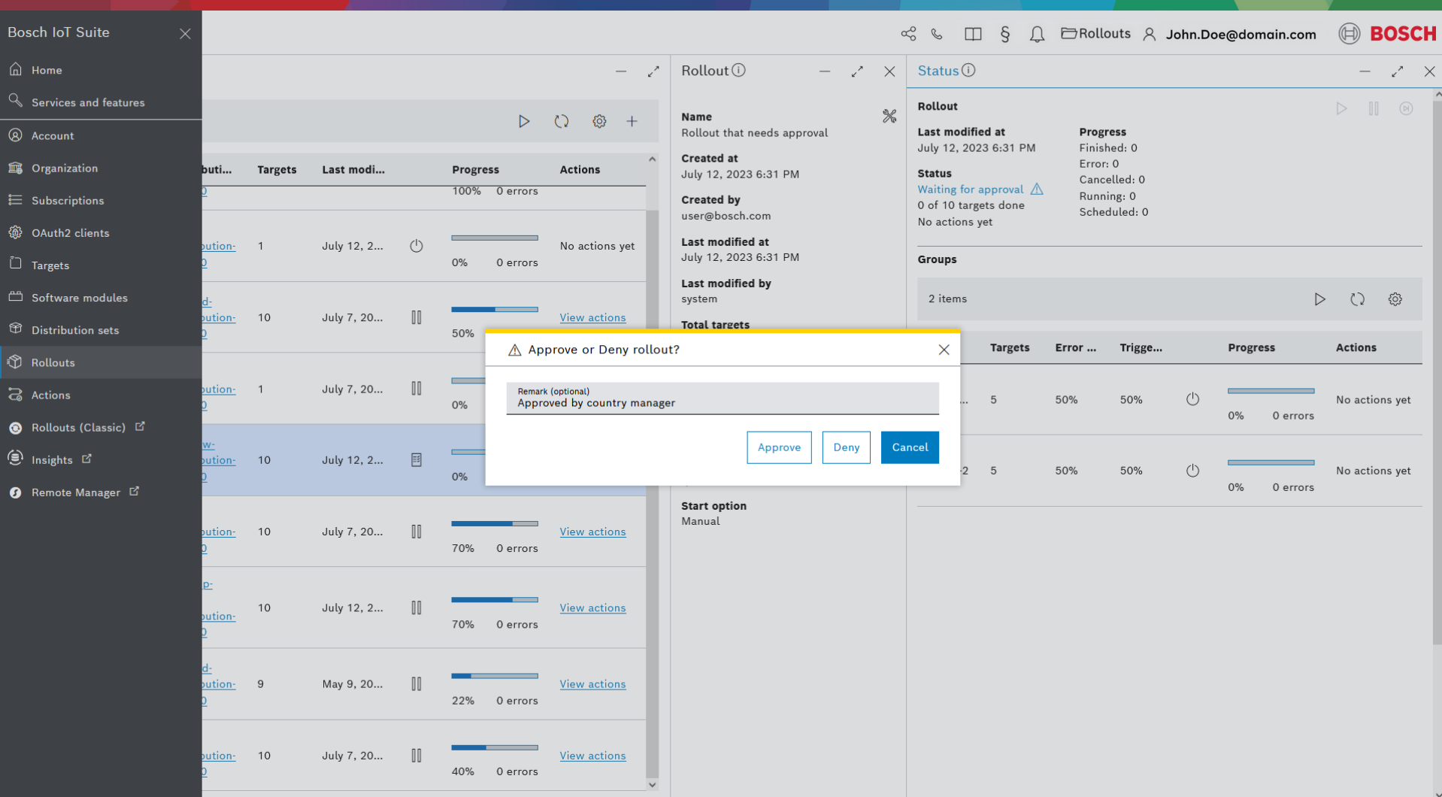Open Rollouts (Classic) external link
The image size is (1442, 797).
[78, 427]
